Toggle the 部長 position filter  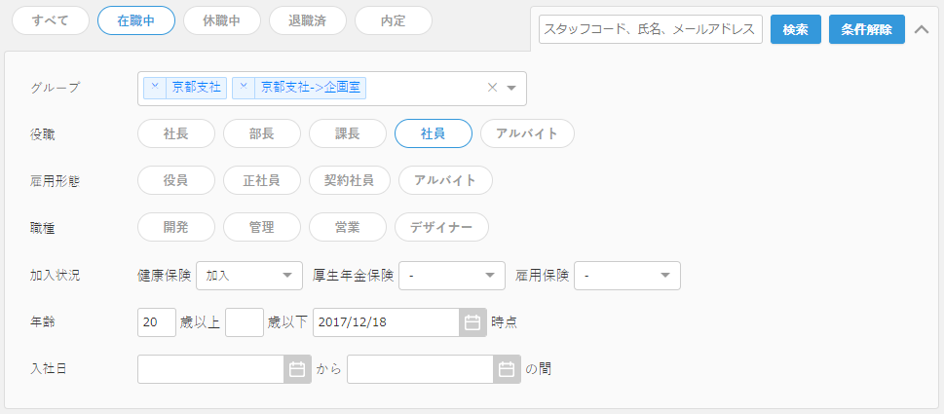click(262, 133)
